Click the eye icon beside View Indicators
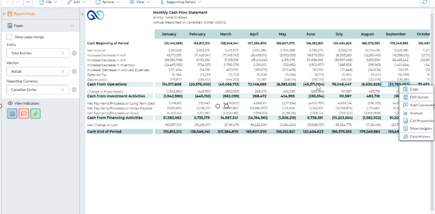Image resolution: width=435 pixels, height=214 pixels. pos(10,103)
